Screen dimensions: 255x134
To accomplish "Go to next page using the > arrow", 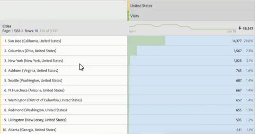I will click(22, 30).
